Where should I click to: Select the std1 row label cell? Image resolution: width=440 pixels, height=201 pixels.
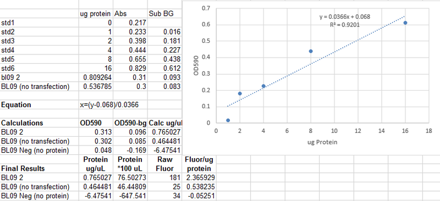pos(39,23)
